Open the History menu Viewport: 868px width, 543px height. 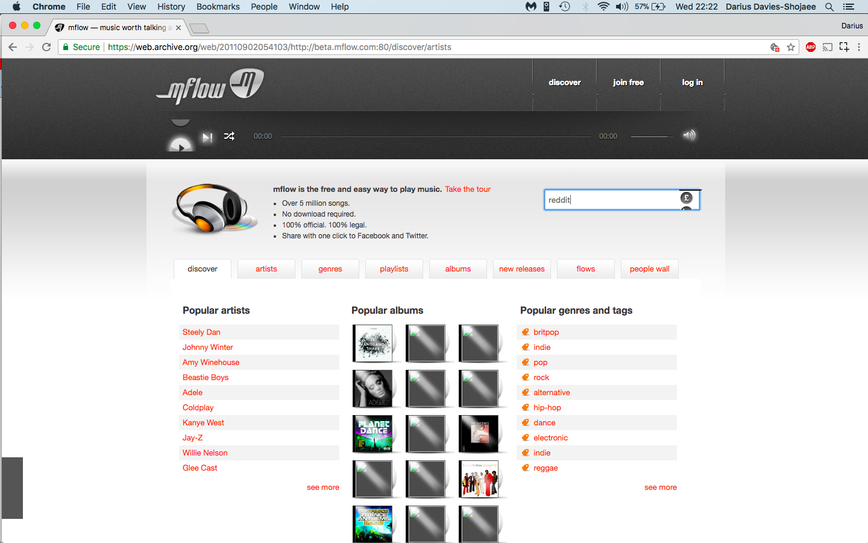(171, 7)
